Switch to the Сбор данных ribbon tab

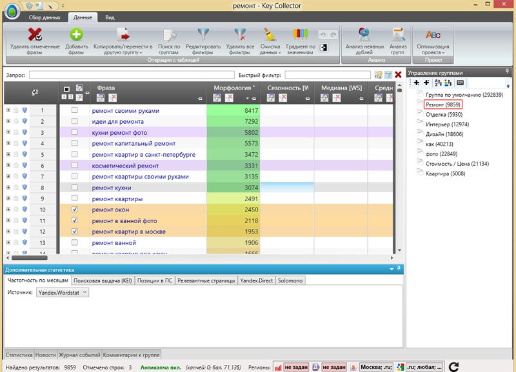coord(45,17)
